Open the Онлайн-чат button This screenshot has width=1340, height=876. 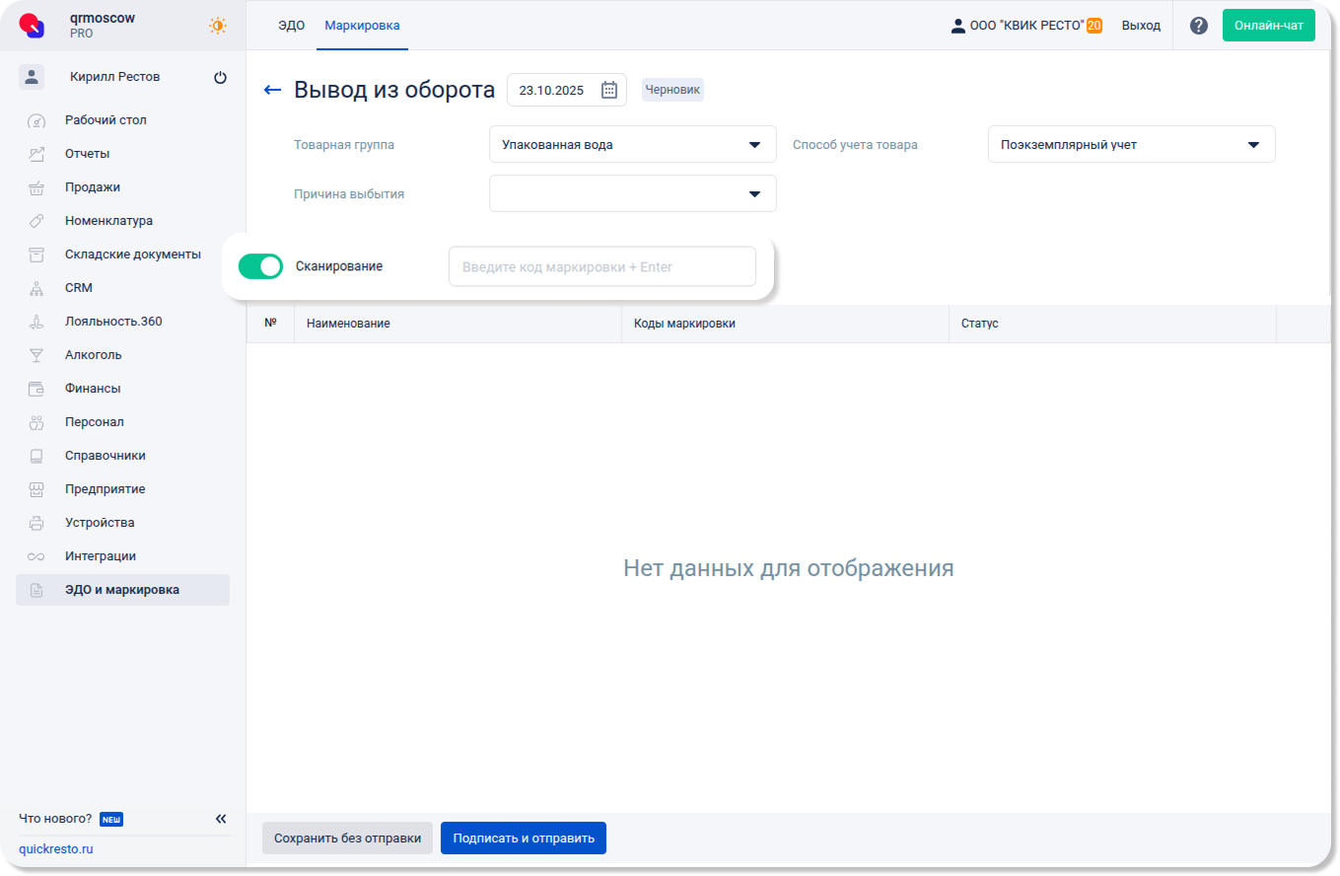pos(1268,26)
